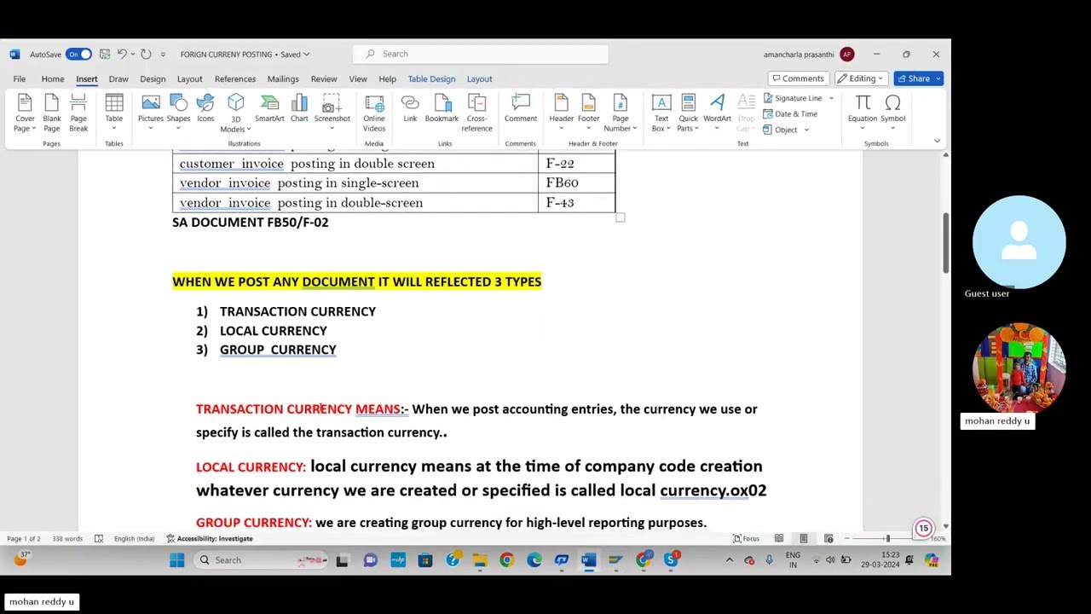
Task: Click the Comments button
Action: click(x=797, y=78)
